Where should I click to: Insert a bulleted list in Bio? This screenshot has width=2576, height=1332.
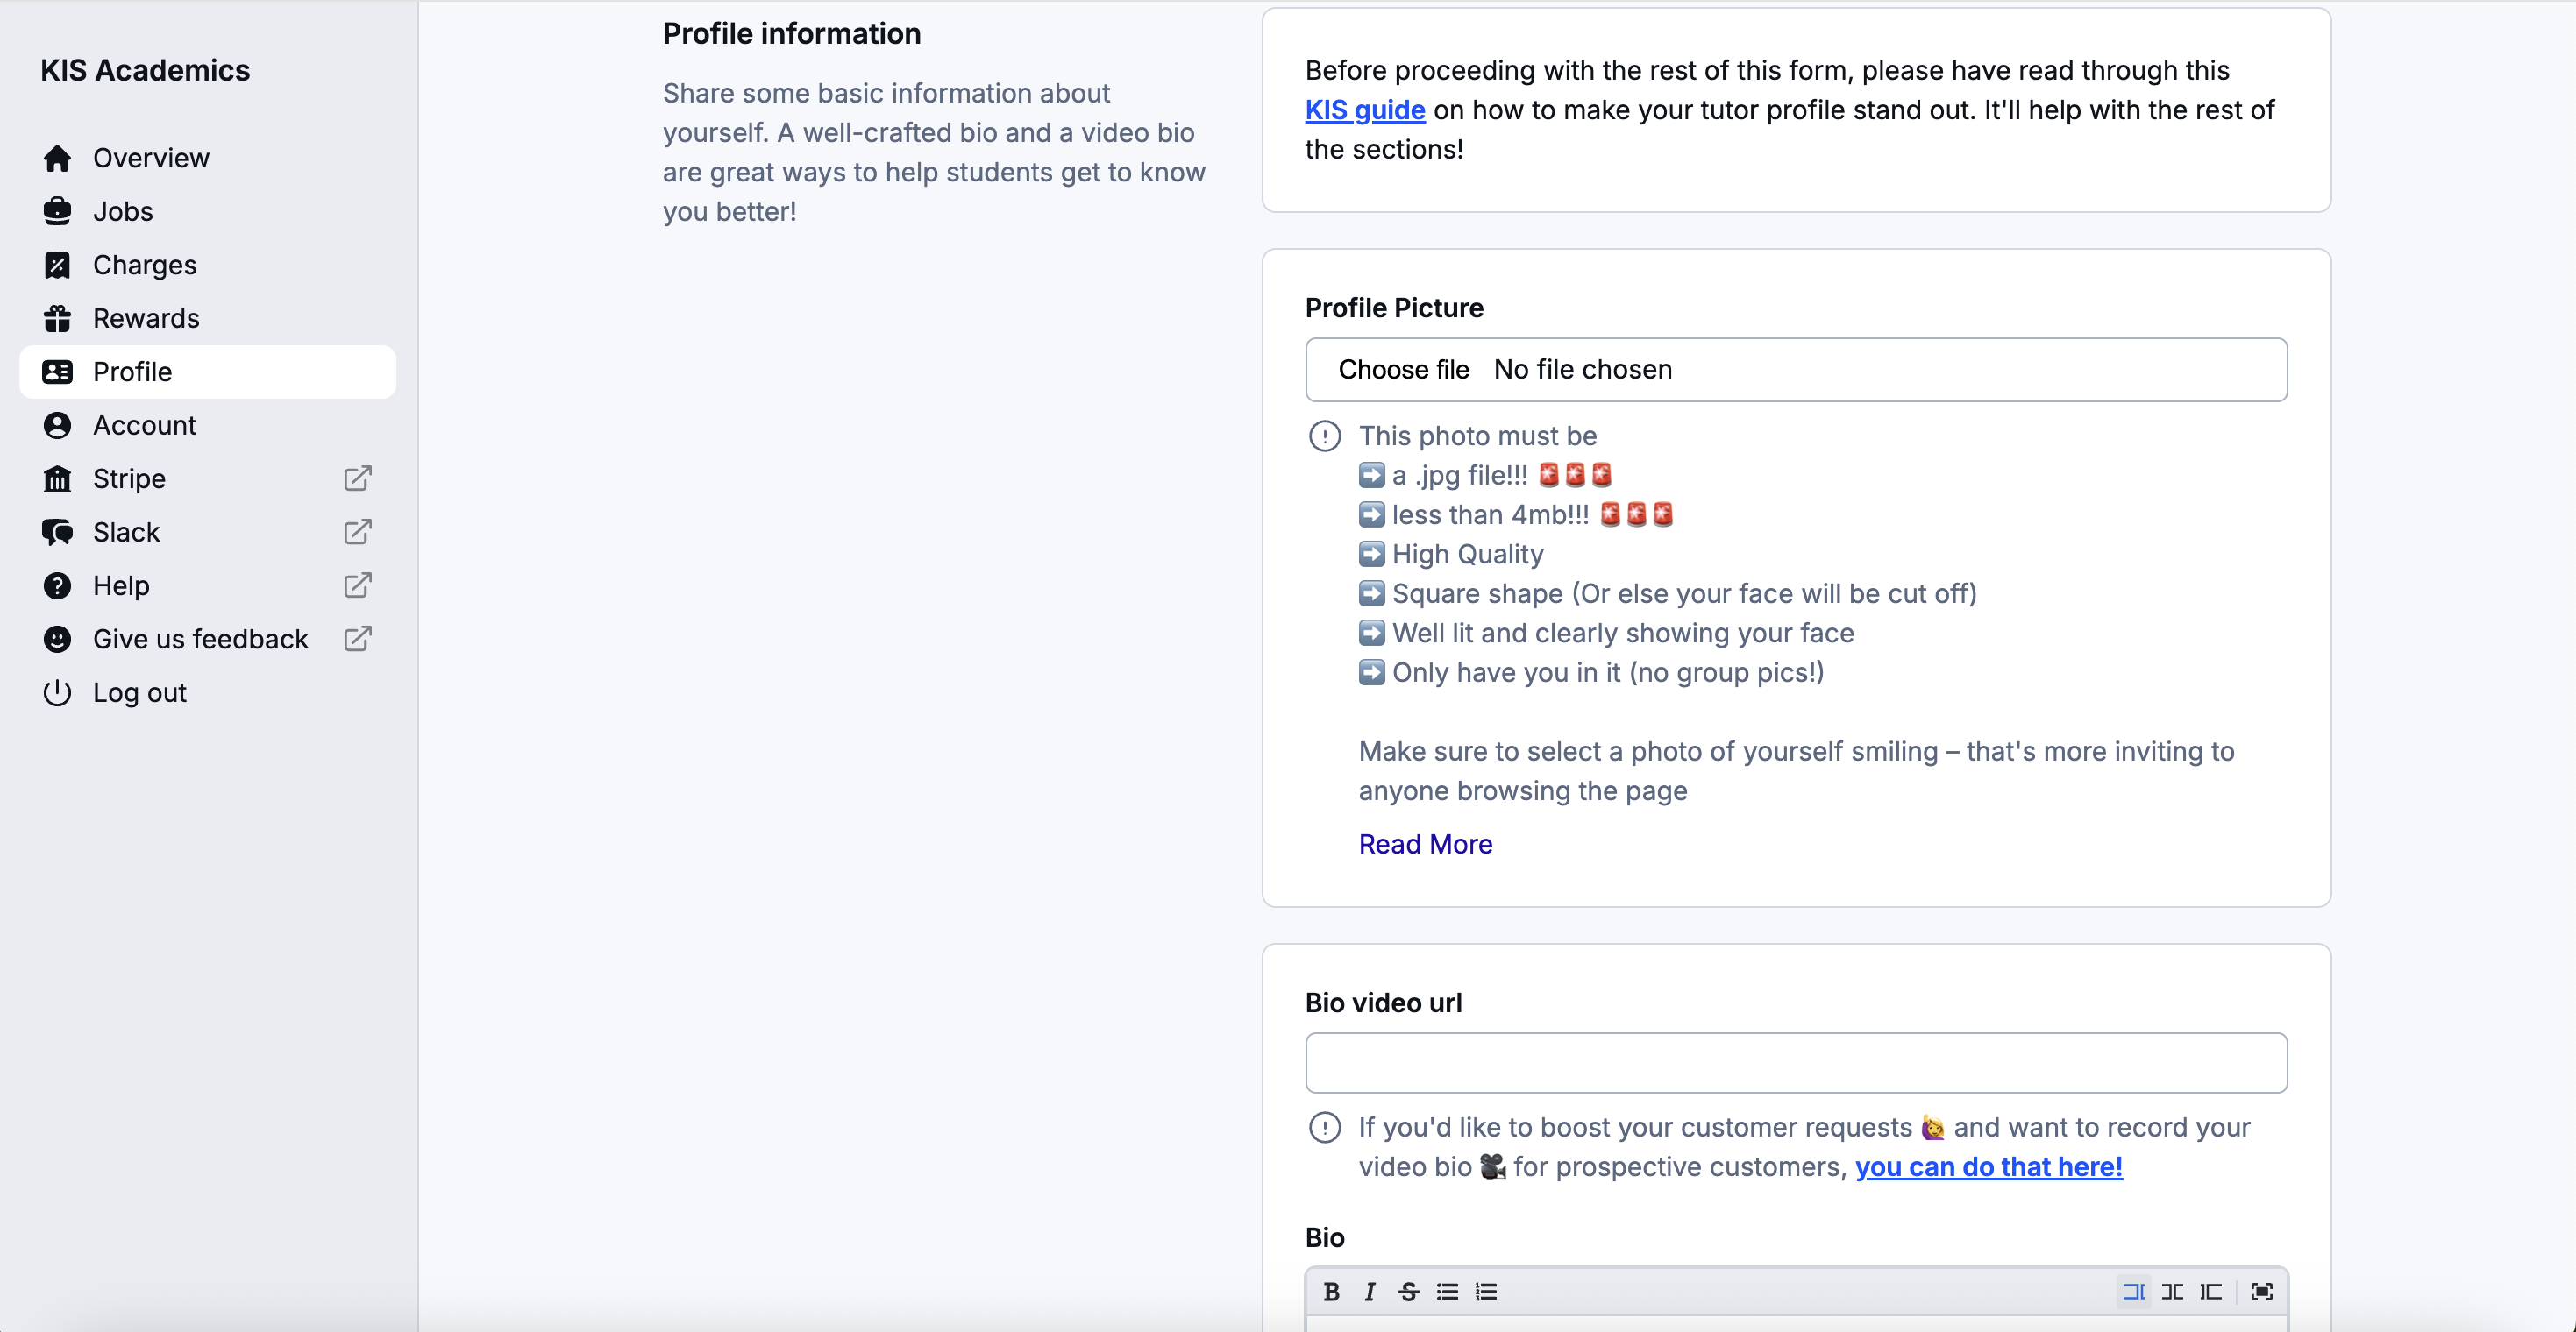[x=1447, y=1292]
